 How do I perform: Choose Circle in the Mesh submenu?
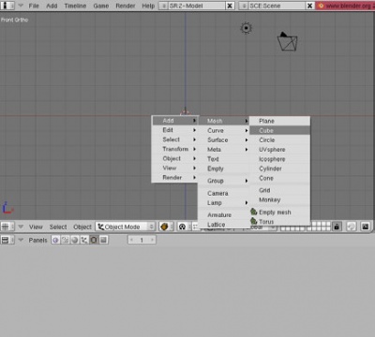(x=279, y=140)
